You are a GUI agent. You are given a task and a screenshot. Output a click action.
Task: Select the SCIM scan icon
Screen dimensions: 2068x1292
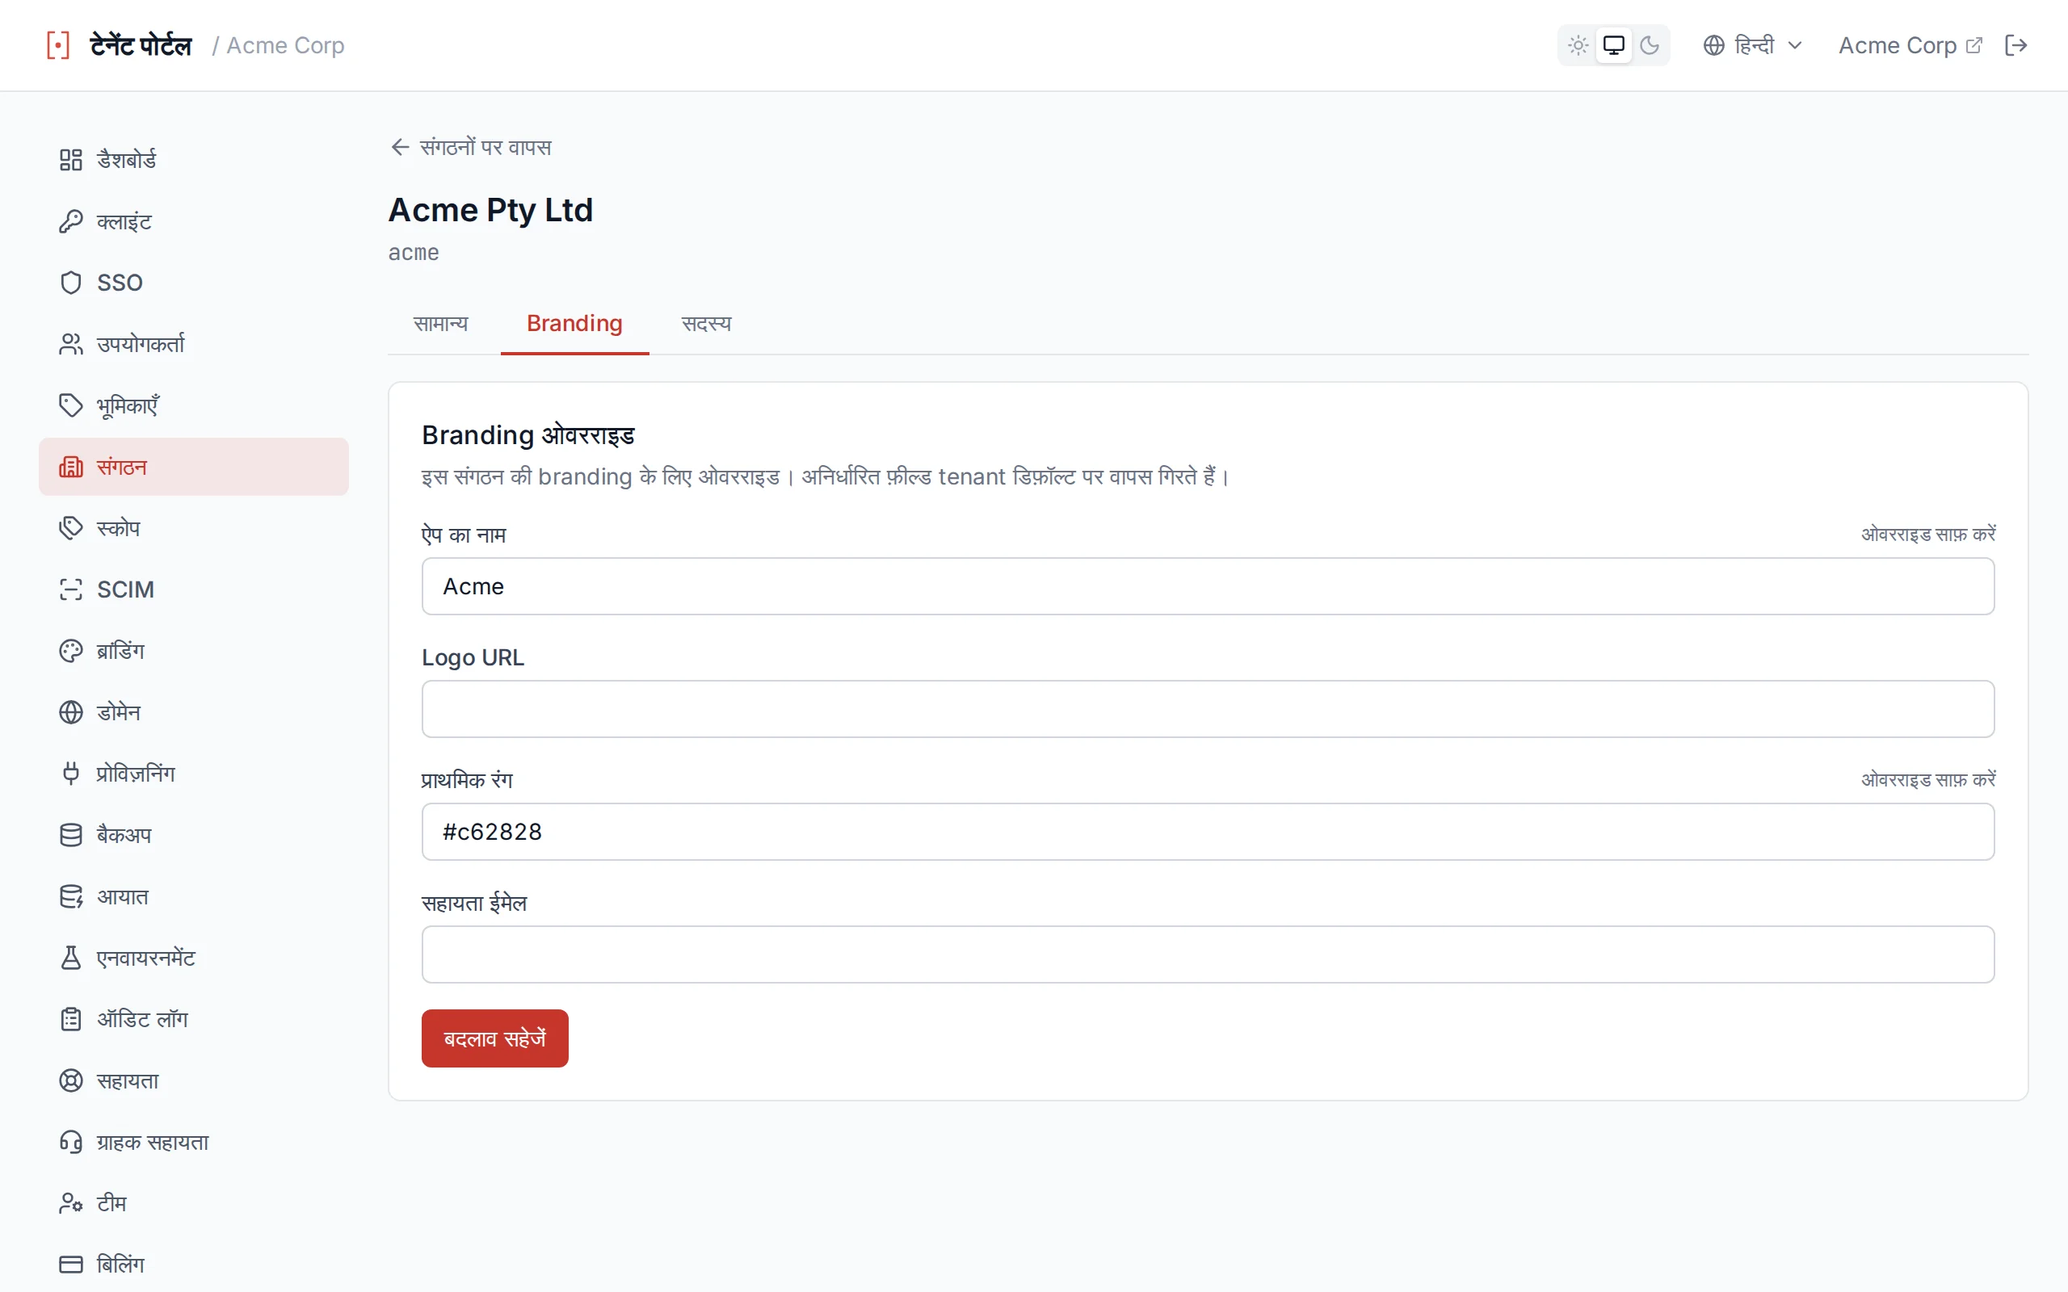pos(71,589)
